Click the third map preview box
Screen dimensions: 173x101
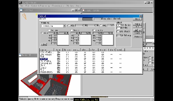pyautogui.click(x=108, y=40)
